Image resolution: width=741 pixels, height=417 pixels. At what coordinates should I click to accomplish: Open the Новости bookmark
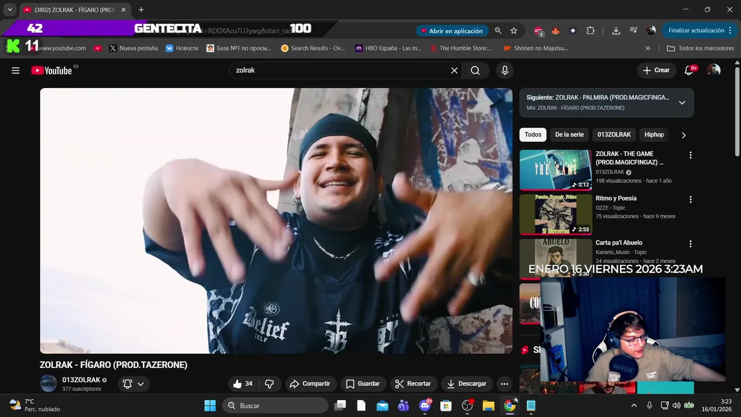click(182, 48)
